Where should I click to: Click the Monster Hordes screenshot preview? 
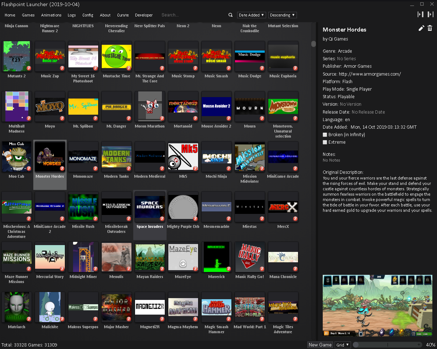pos(377,306)
